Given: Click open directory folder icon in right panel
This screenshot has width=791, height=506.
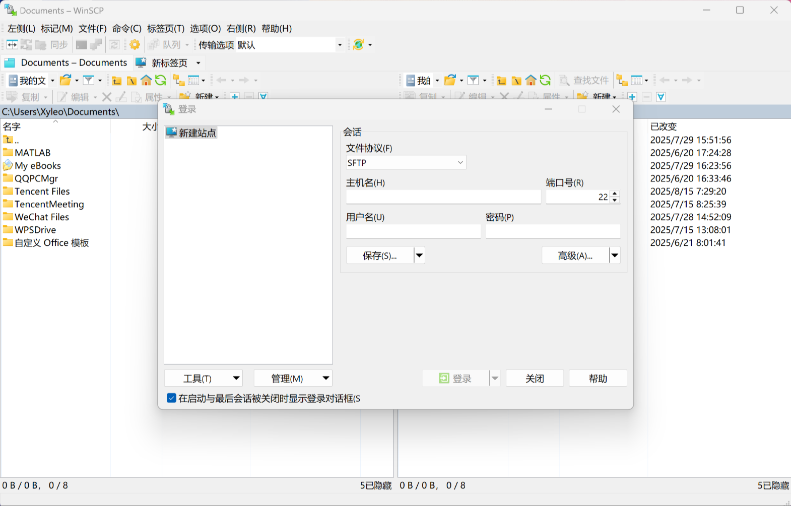Looking at the screenshot, I should click(x=450, y=81).
